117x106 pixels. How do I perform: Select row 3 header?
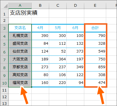(x=4, y=28)
